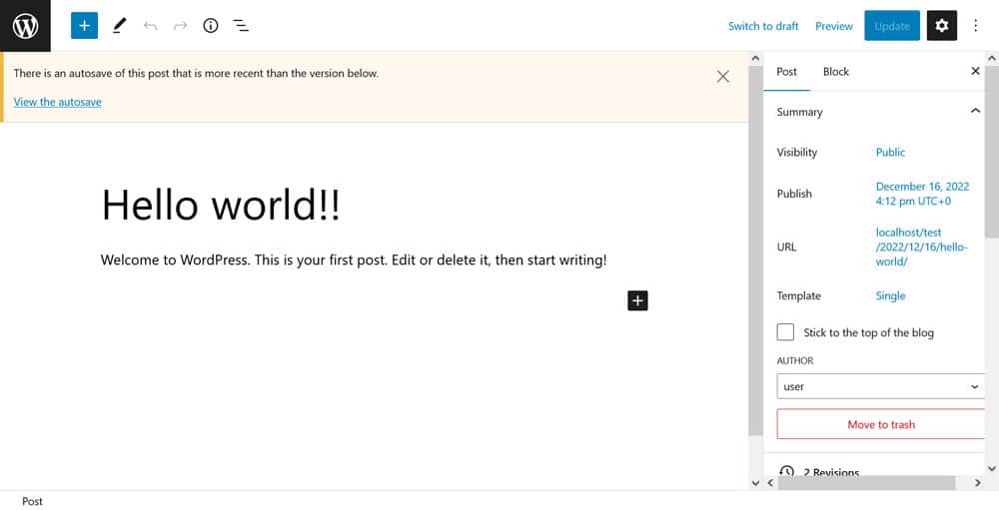The width and height of the screenshot is (999, 510).
Task: Select the Post tab
Action: [786, 72]
